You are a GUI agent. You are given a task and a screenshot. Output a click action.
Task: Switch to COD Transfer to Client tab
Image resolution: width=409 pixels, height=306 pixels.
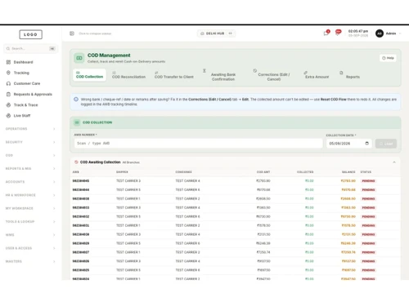174,75
